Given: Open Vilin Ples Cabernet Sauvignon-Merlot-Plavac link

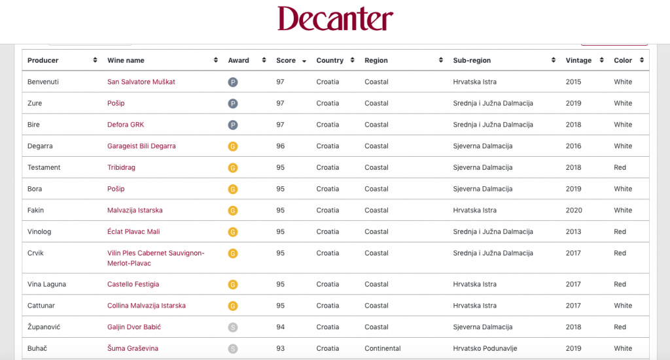Looking at the screenshot, I should tap(156, 258).
